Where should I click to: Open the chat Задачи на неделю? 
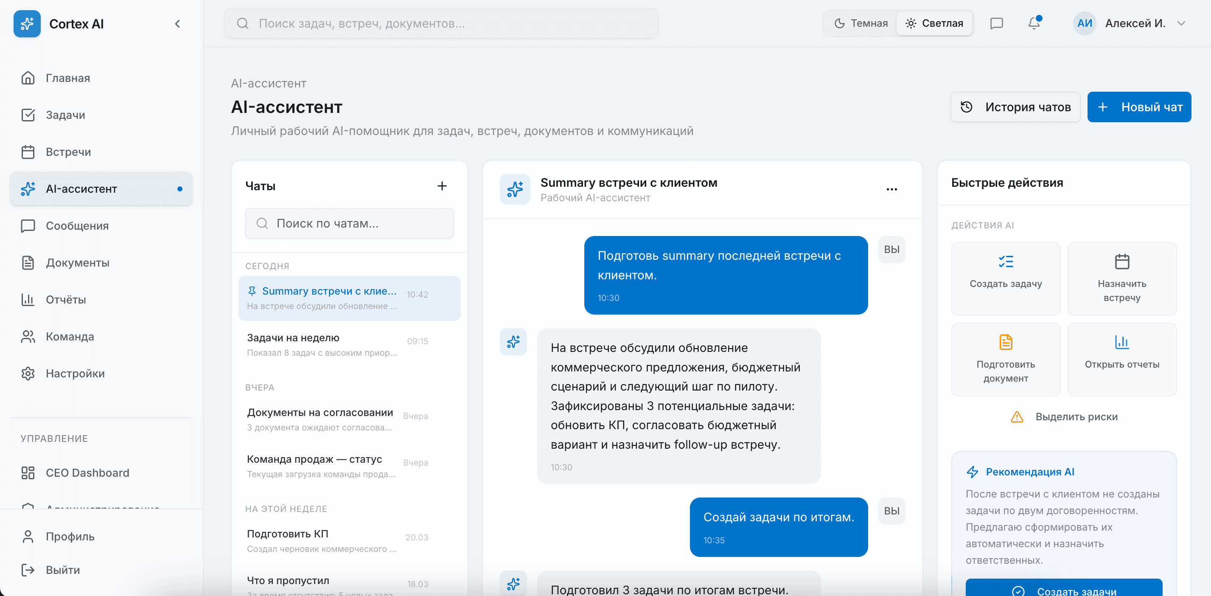pyautogui.click(x=349, y=345)
